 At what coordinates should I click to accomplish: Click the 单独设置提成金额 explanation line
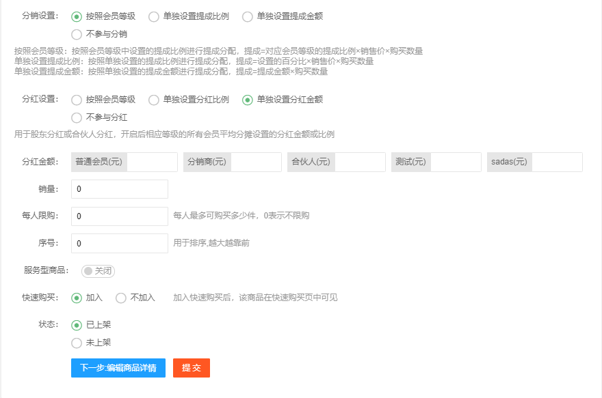(171, 72)
